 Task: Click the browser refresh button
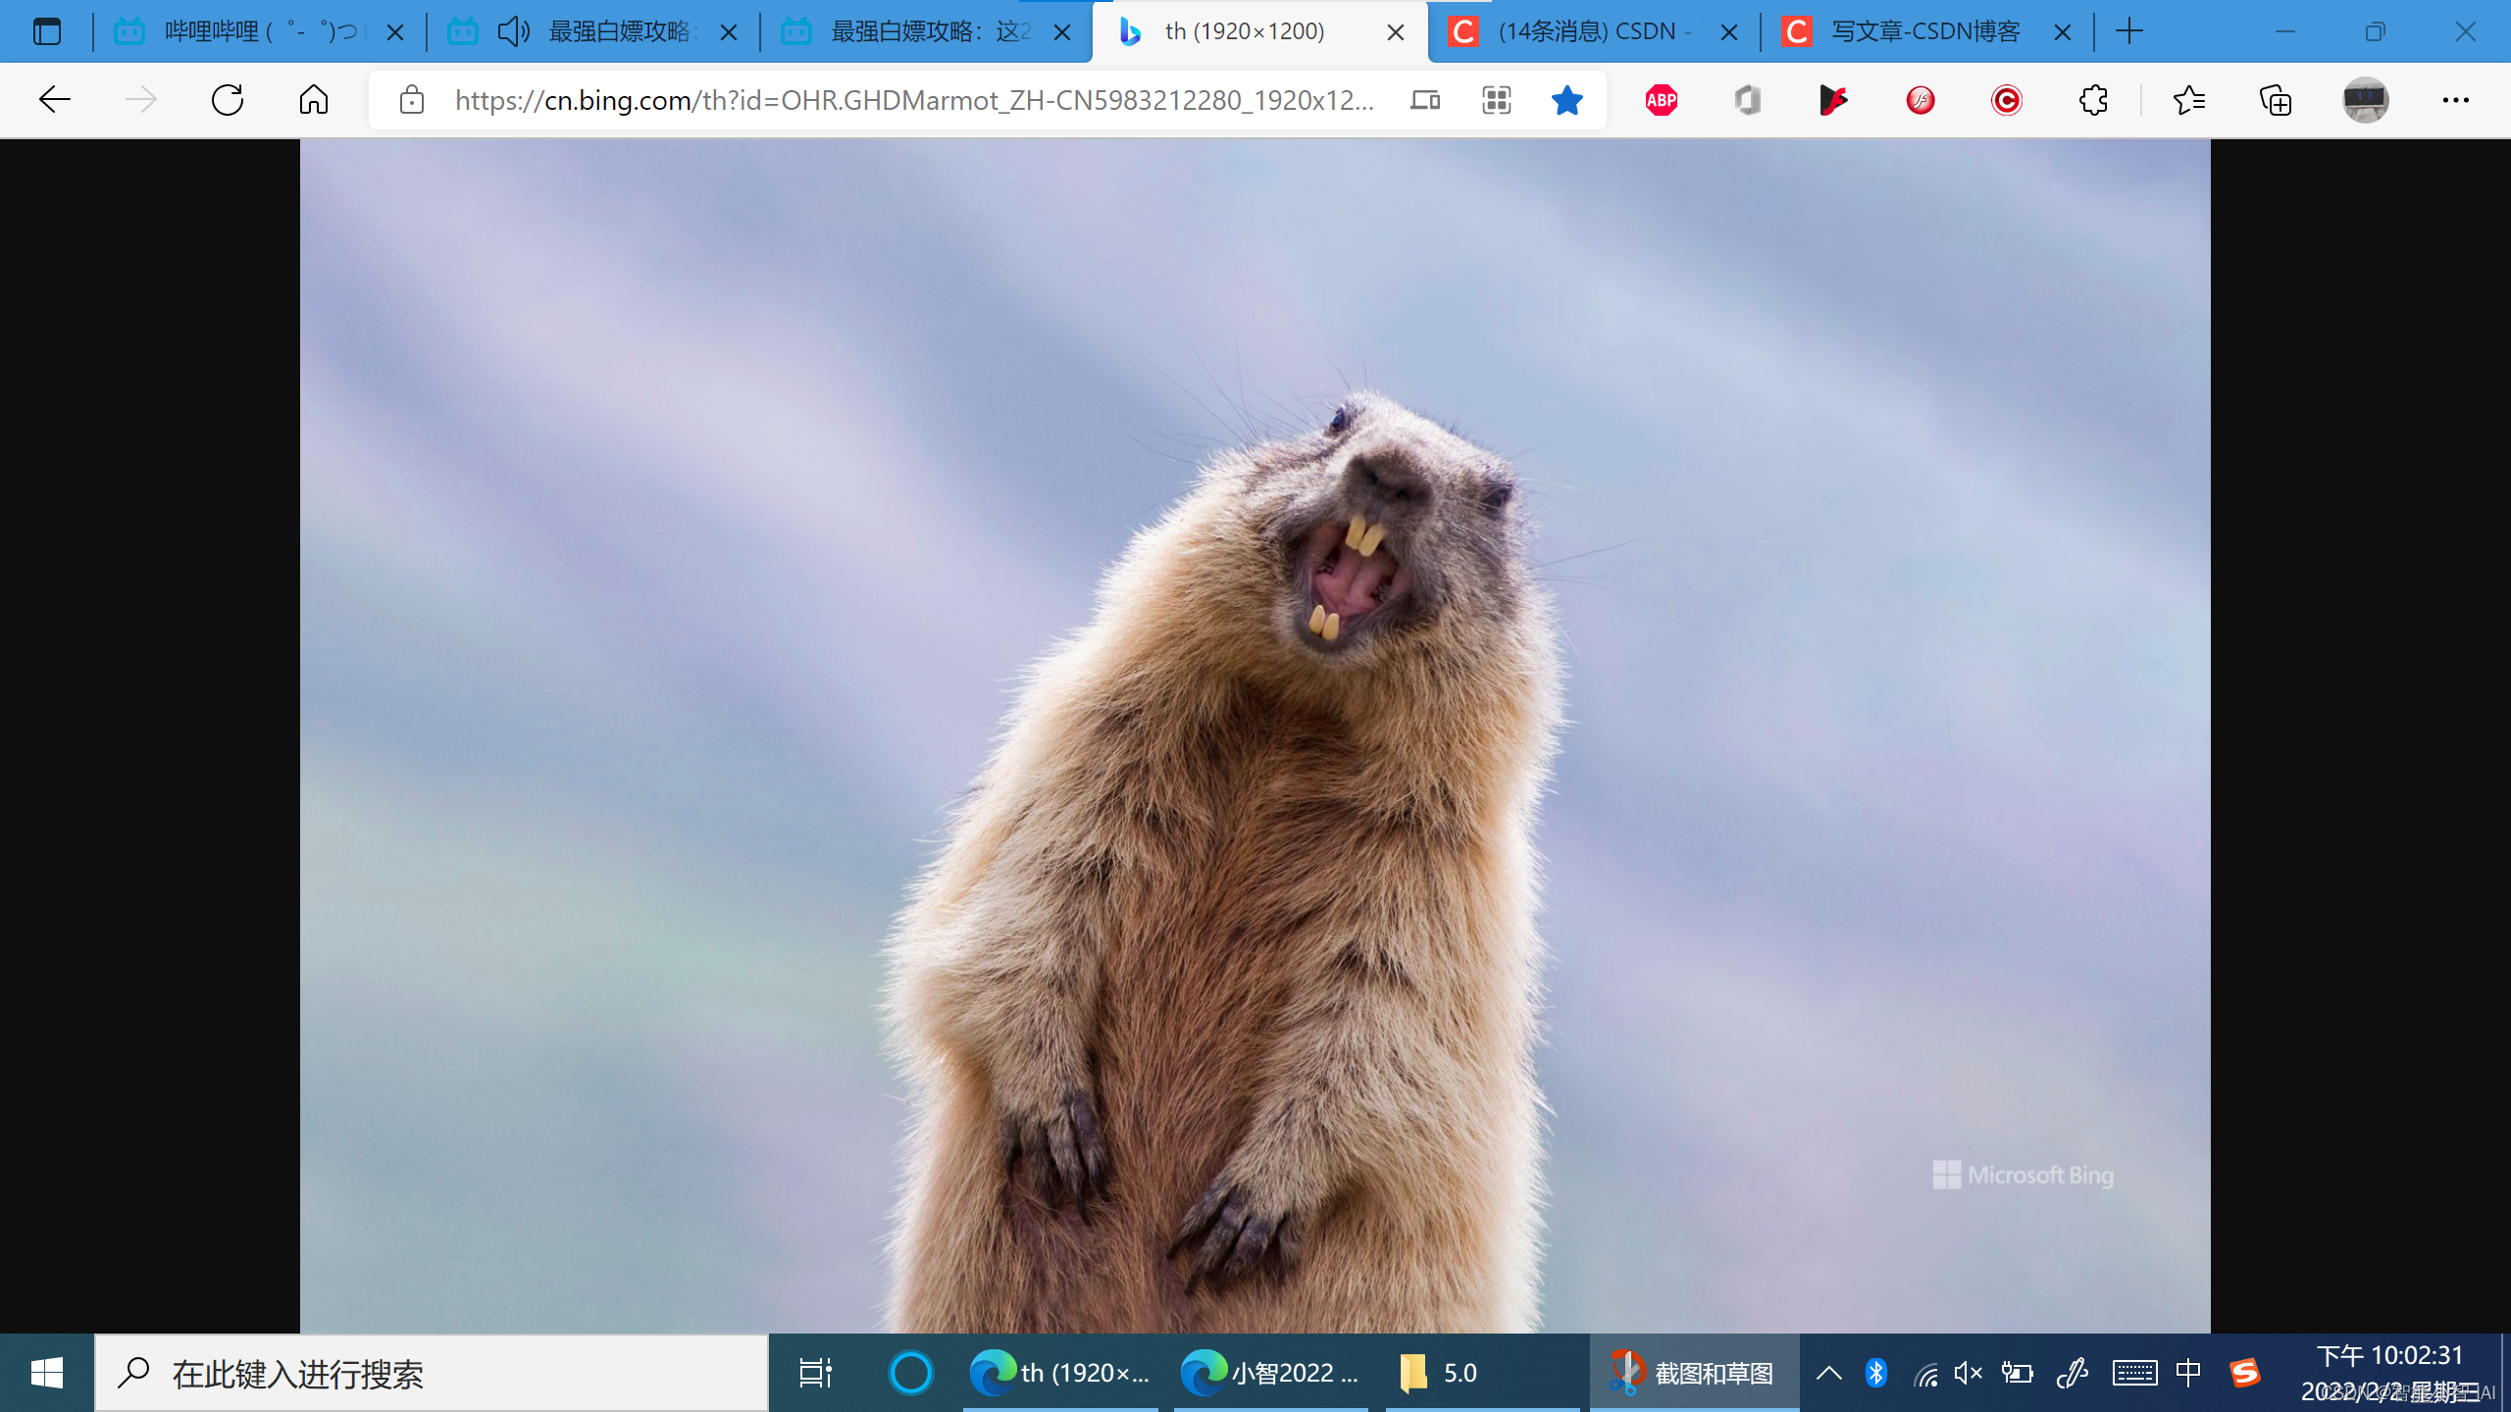[x=228, y=100]
